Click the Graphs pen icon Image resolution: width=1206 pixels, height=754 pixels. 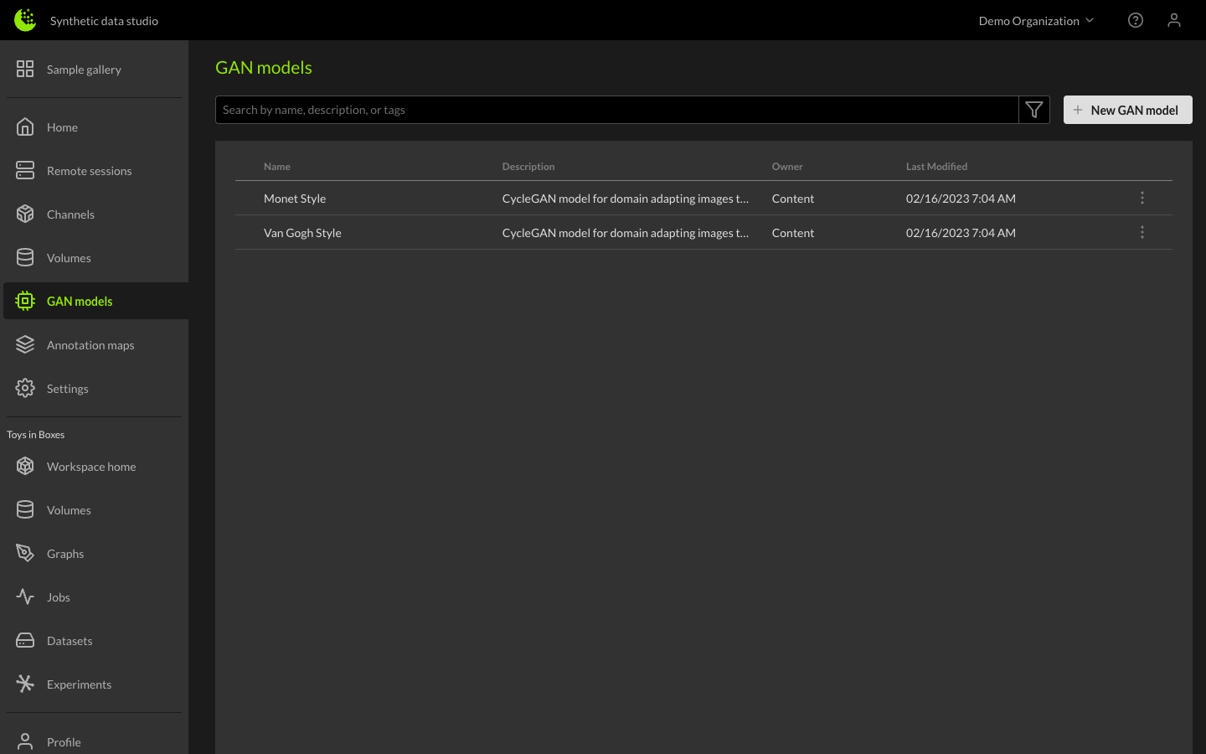pyautogui.click(x=25, y=554)
